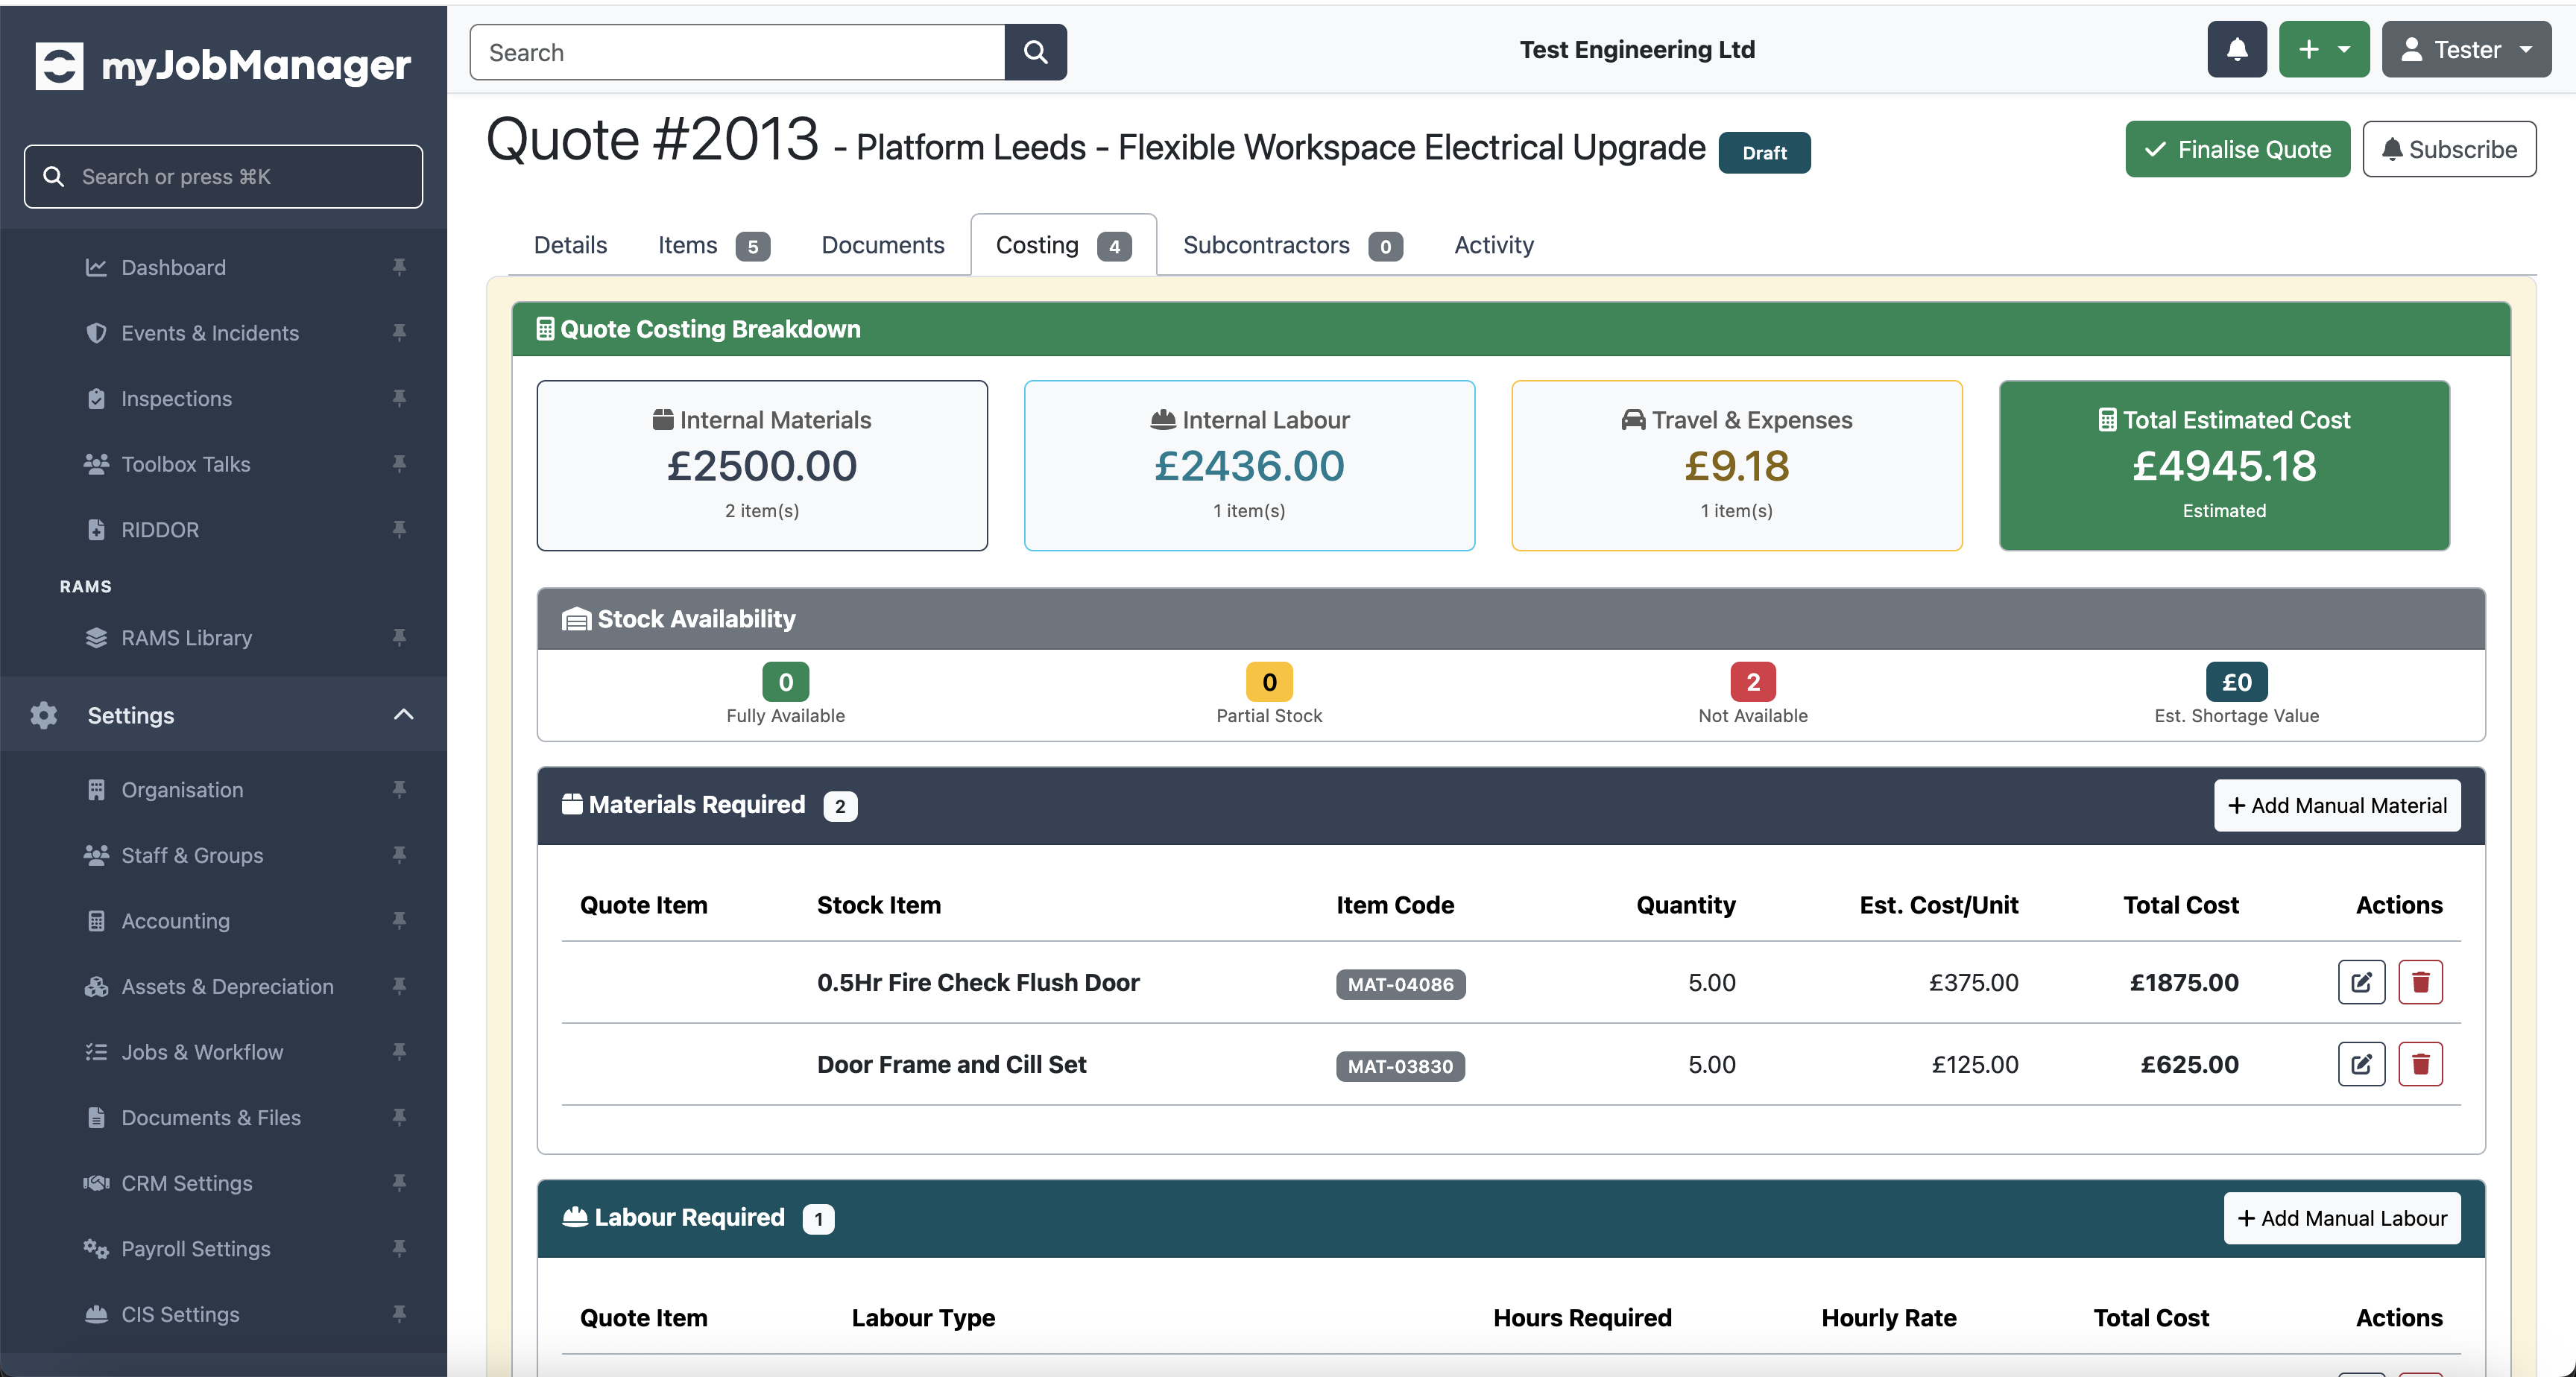Click the Staff & Groups icon
Viewport: 2576px width, 1377px height.
(96, 855)
